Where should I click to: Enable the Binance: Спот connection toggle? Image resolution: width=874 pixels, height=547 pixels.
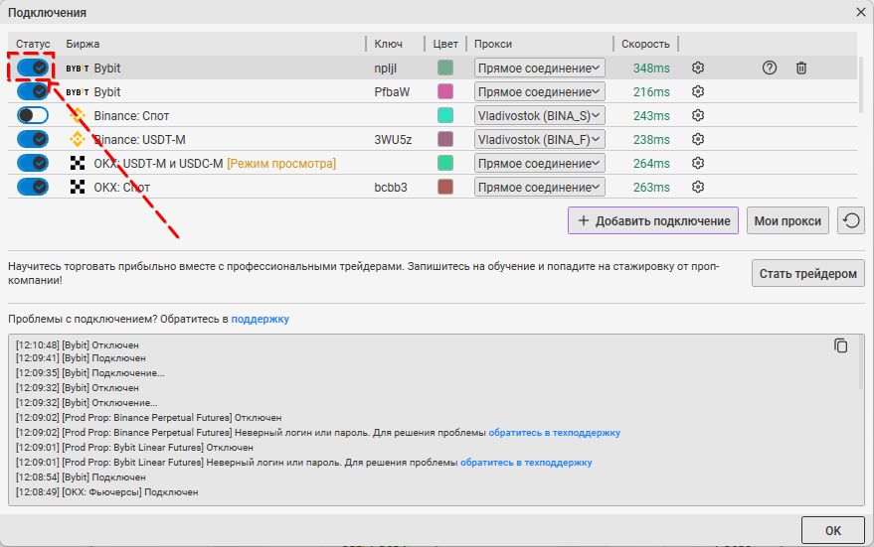[x=33, y=115]
